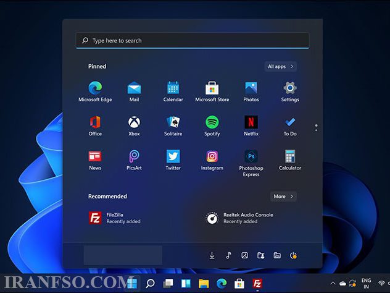Show More recommended items
This screenshot has height=293, width=390.
coord(283,197)
